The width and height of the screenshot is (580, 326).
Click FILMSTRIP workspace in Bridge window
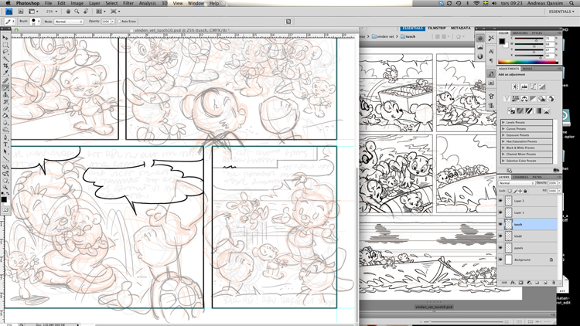pyautogui.click(x=436, y=28)
